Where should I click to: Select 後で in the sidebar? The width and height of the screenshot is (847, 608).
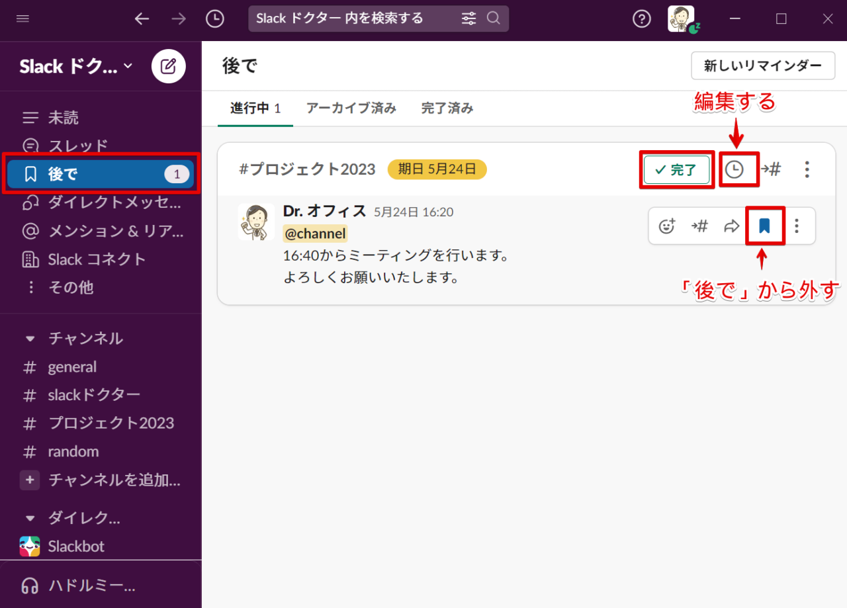(x=101, y=175)
